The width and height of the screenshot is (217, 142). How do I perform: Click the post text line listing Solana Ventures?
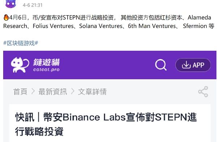[x=109, y=26]
